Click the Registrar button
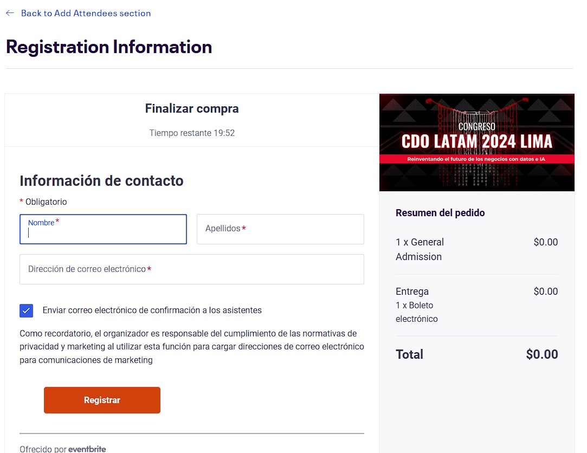 coord(102,400)
